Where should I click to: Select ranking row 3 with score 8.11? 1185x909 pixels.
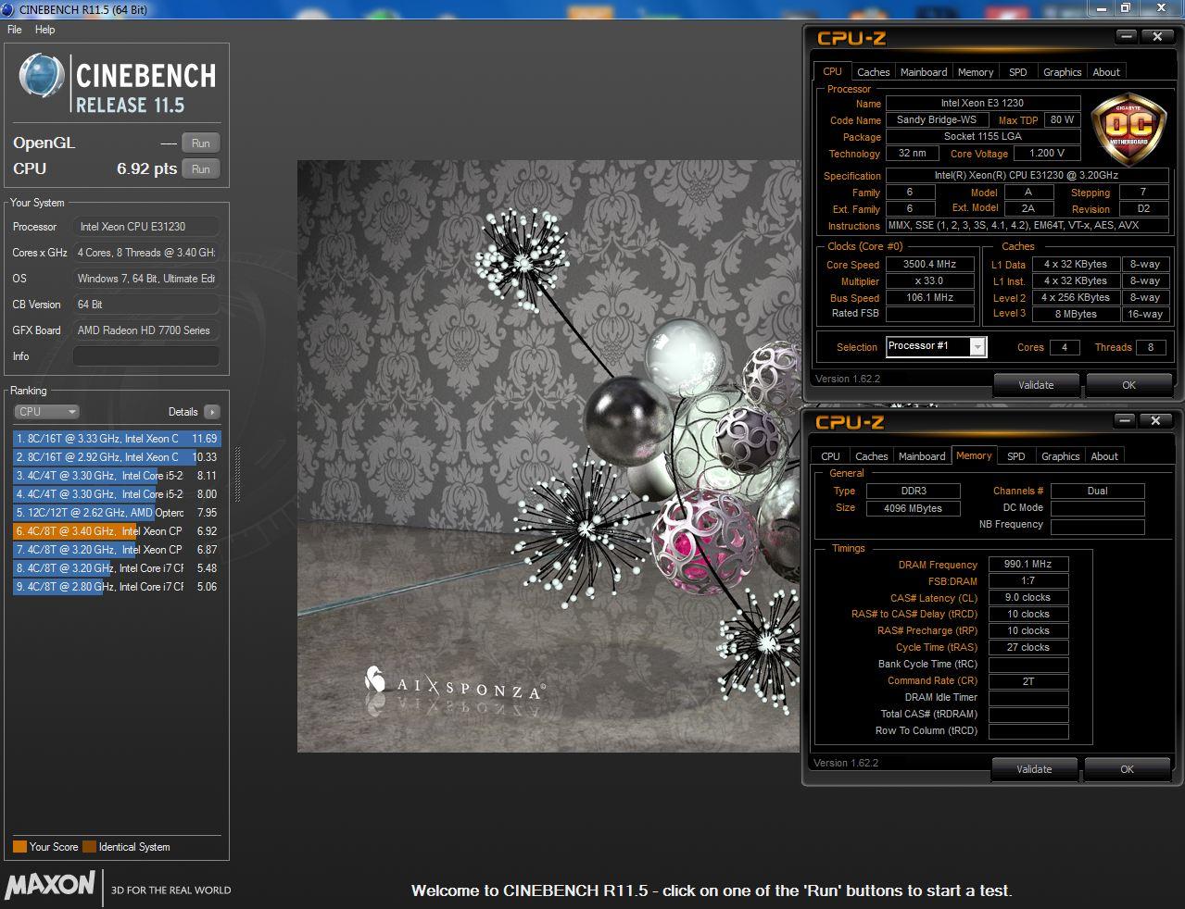[x=117, y=476]
